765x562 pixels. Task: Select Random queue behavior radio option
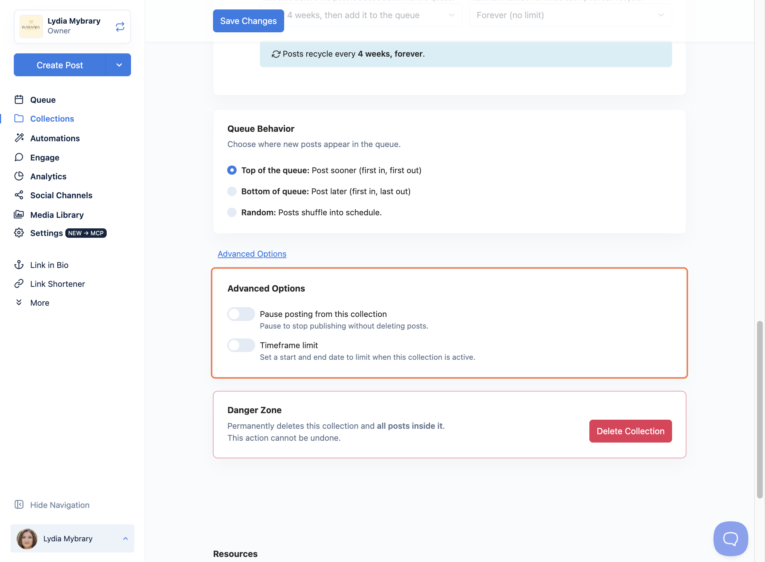tap(232, 212)
